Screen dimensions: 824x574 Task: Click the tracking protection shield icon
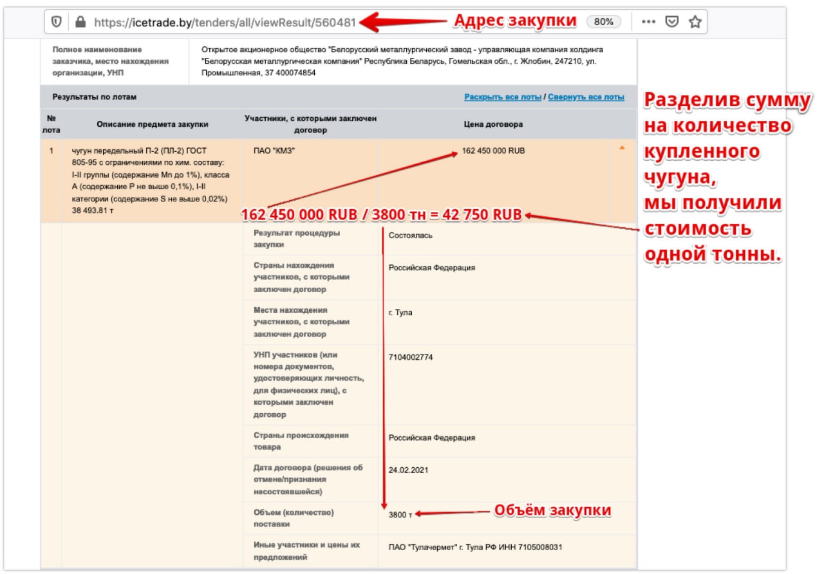pos(57,21)
